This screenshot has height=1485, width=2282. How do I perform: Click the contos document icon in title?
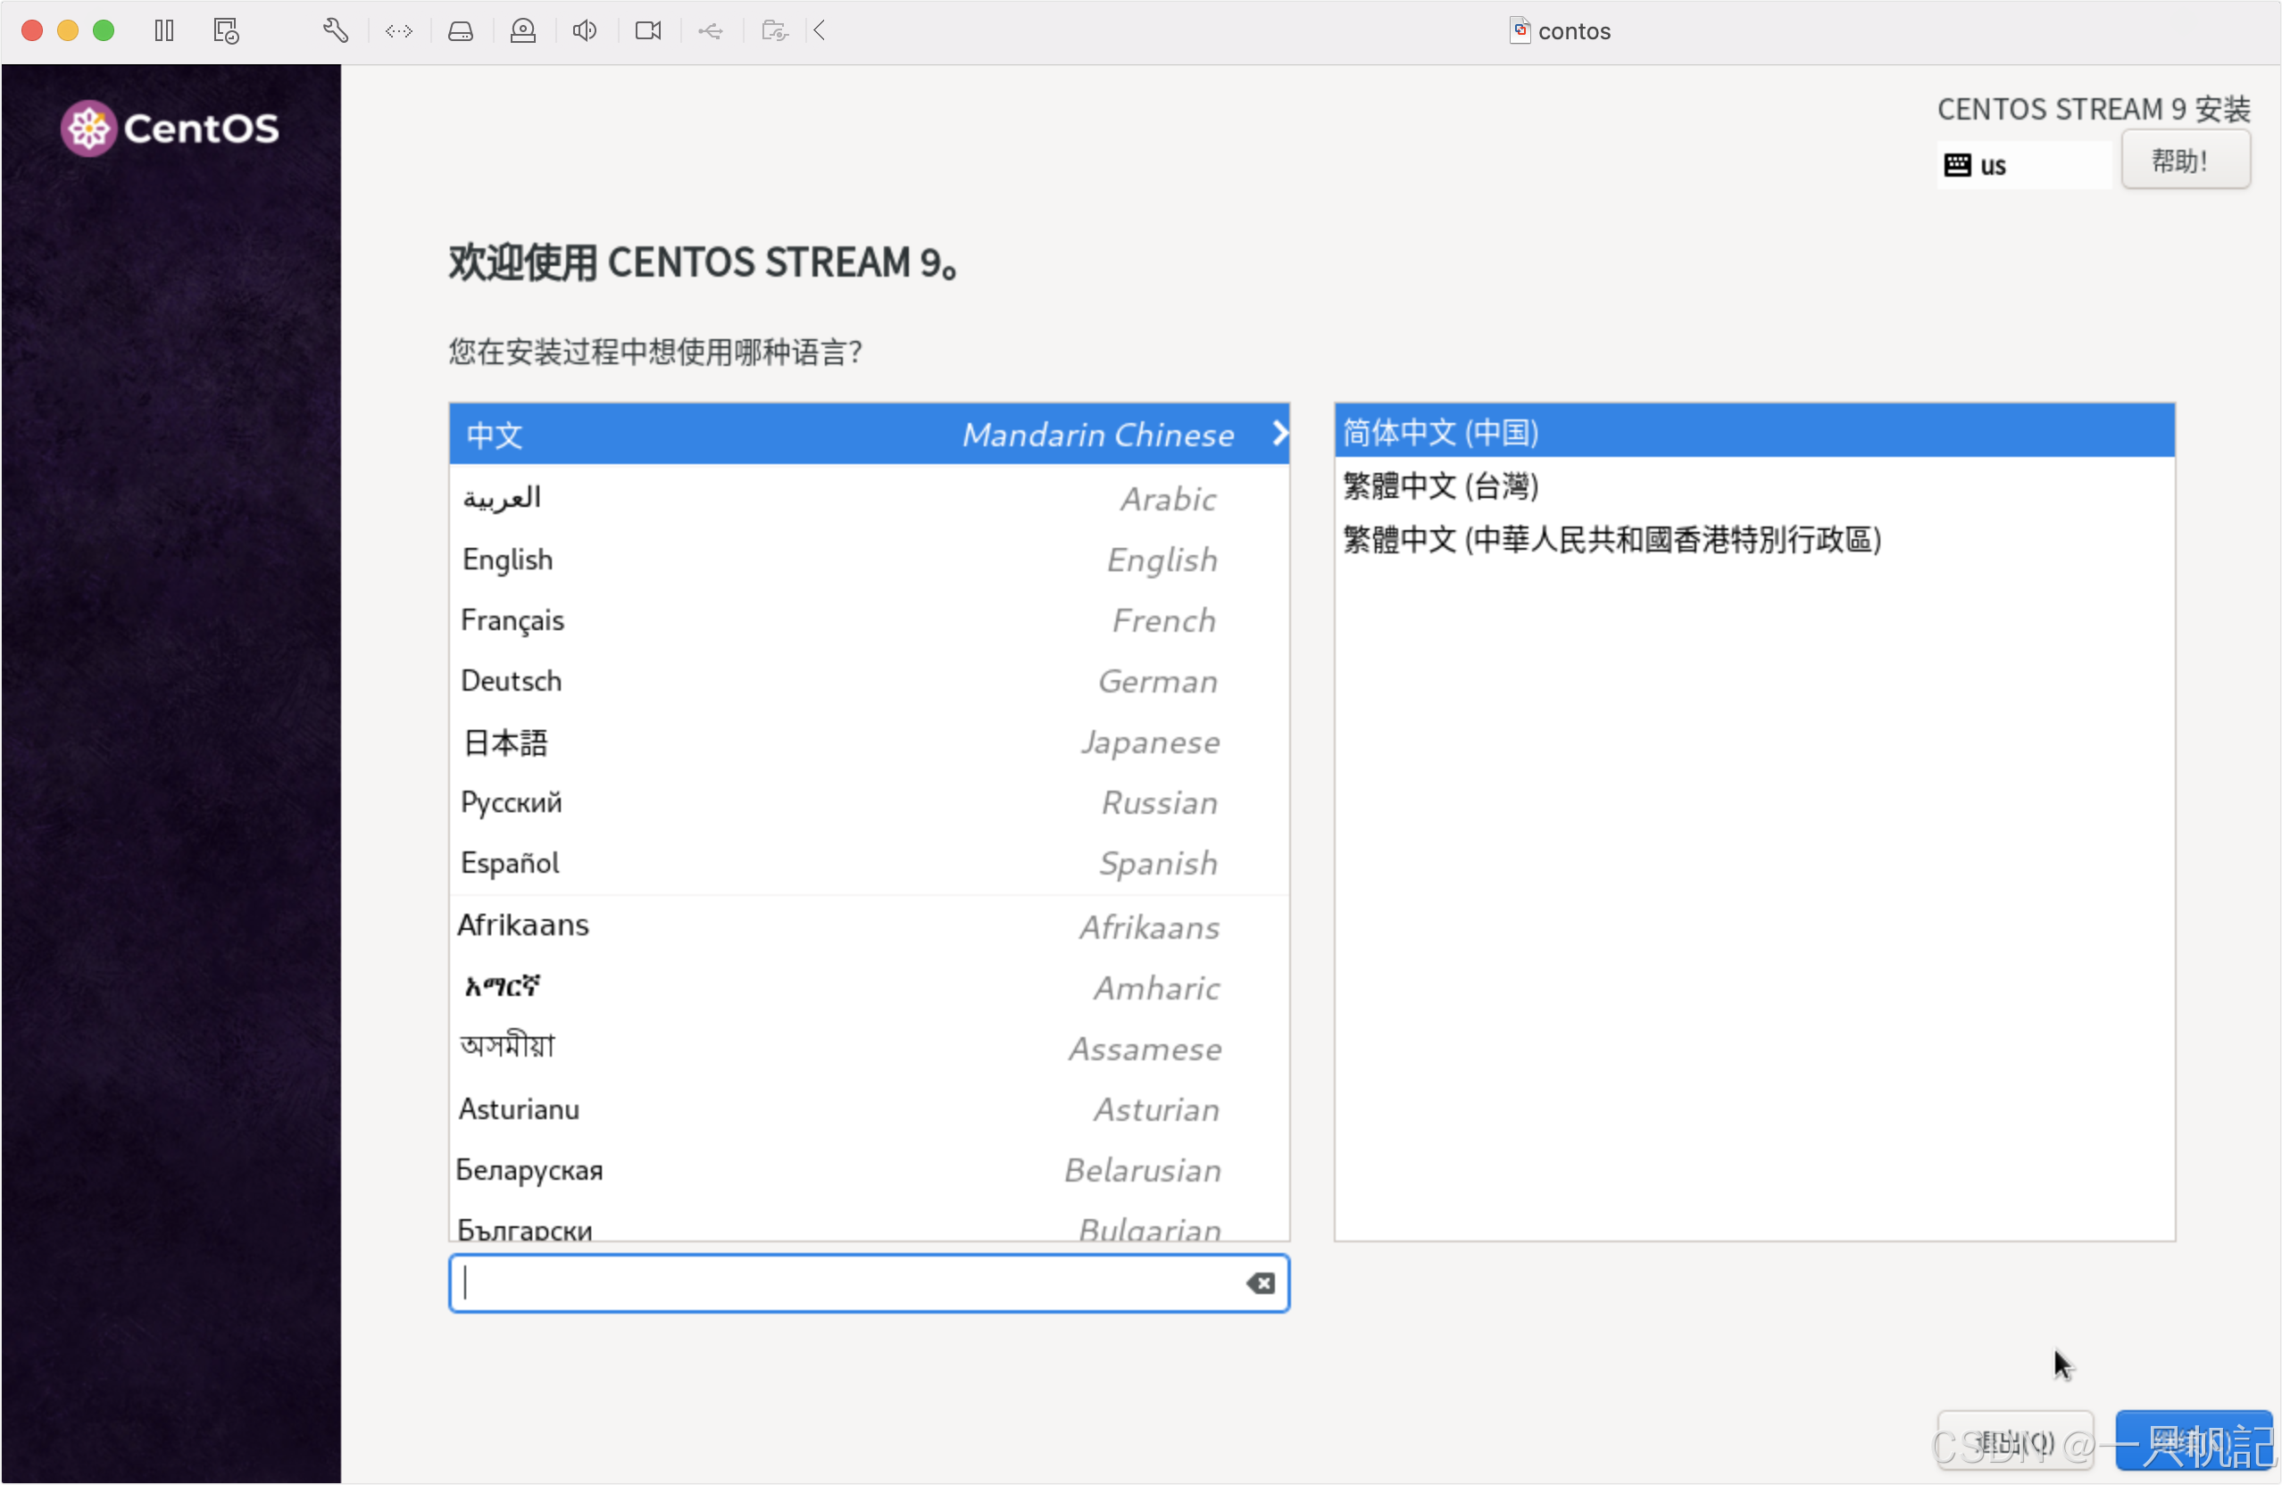coord(1520,30)
